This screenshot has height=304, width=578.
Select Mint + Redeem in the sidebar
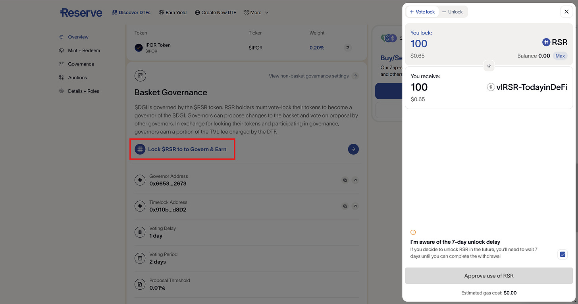79,50
